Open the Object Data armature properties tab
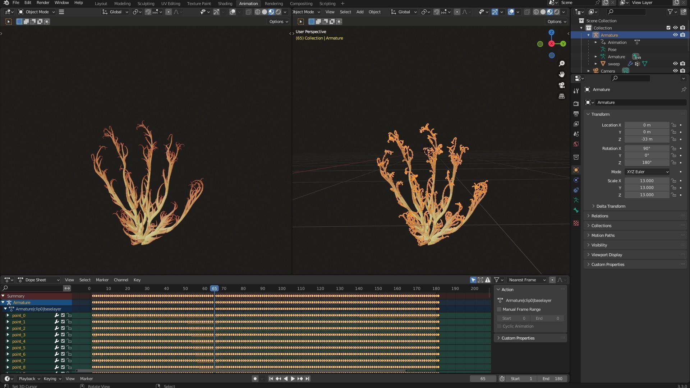Image resolution: width=690 pixels, height=388 pixels. pos(576,200)
